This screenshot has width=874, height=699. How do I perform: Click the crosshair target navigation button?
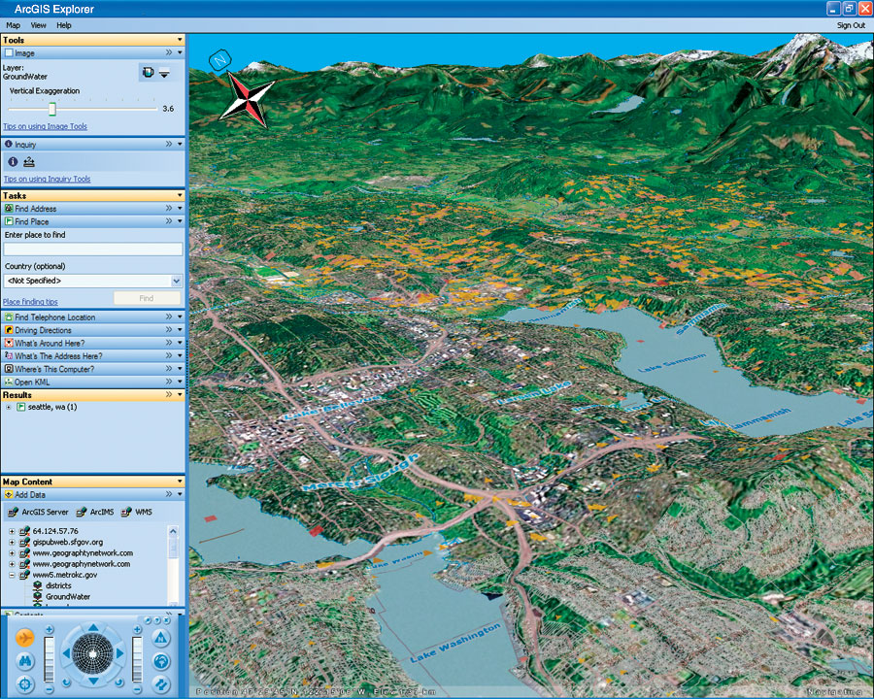point(25,682)
